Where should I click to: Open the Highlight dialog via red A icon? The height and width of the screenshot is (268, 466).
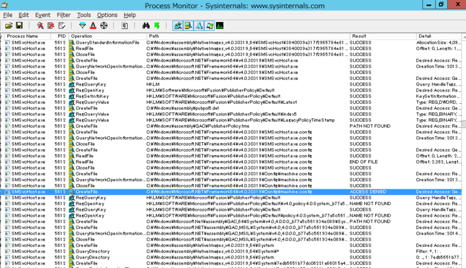click(93, 26)
